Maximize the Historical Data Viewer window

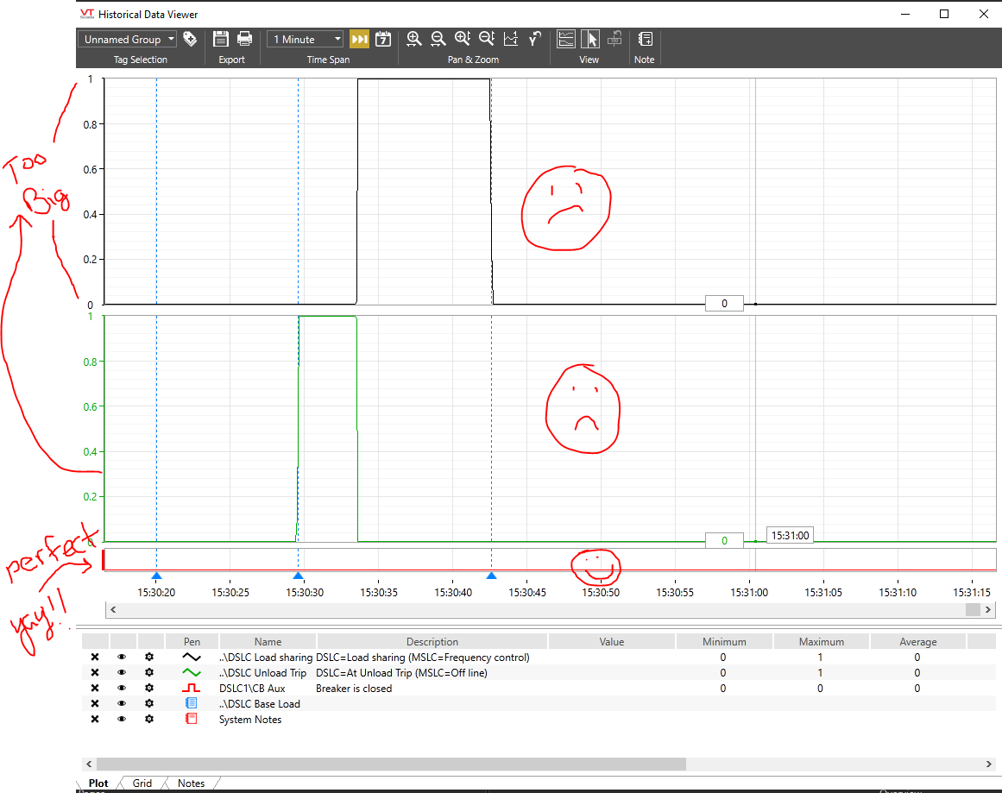pyautogui.click(x=944, y=14)
